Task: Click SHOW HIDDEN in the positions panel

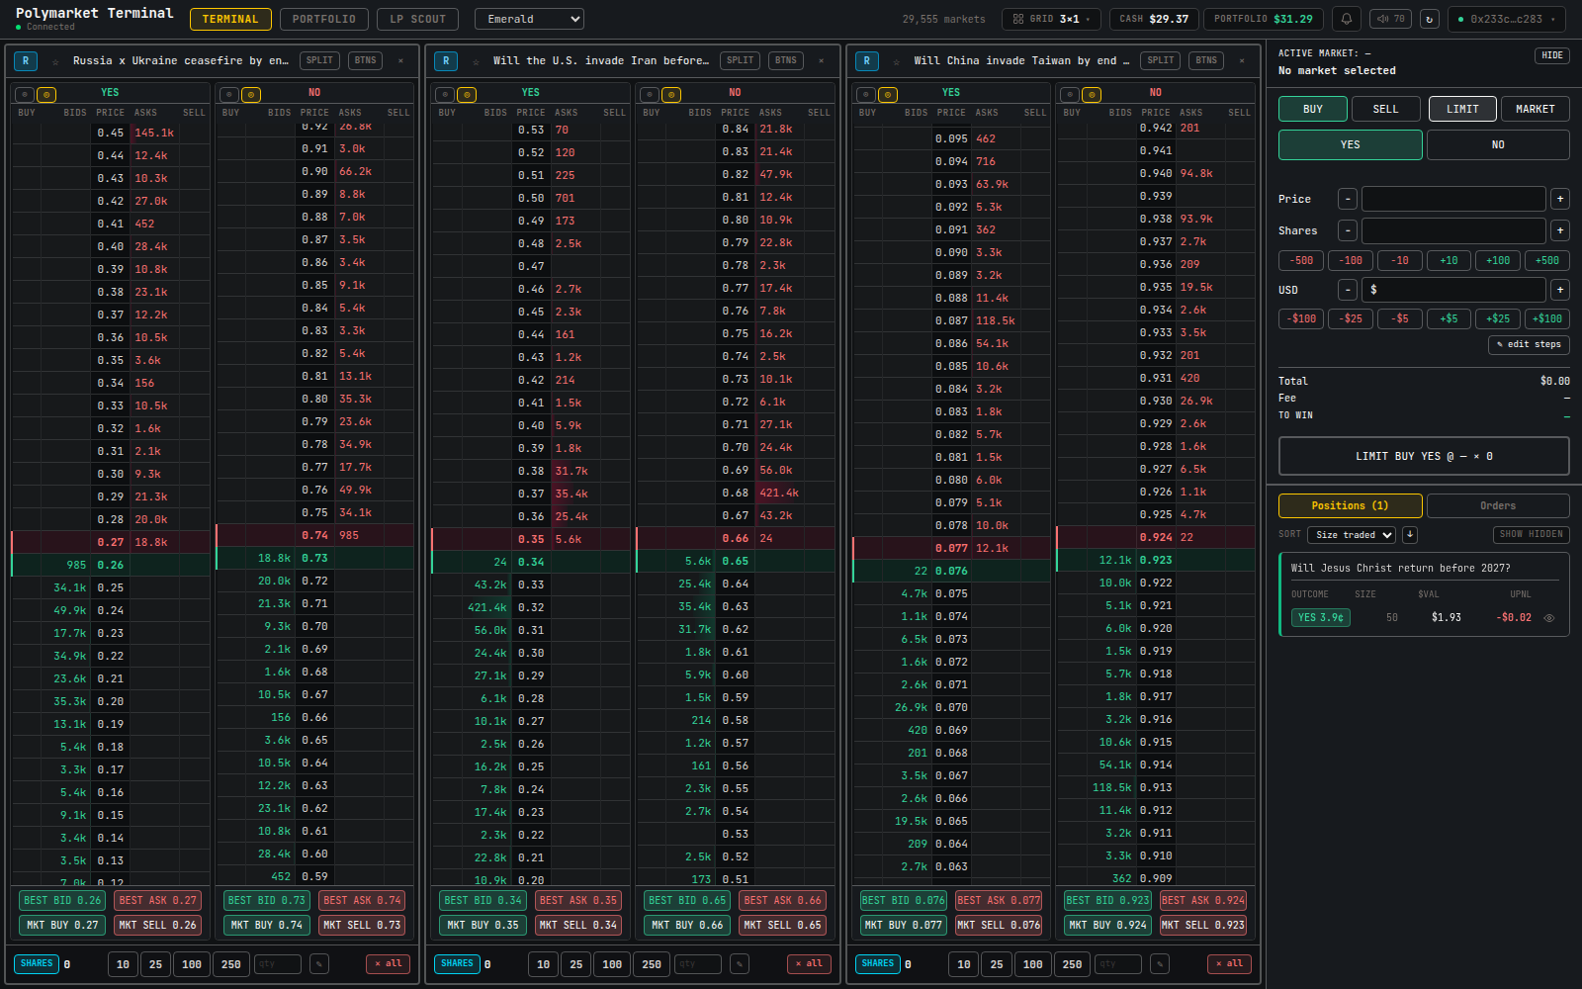Action: (x=1531, y=534)
